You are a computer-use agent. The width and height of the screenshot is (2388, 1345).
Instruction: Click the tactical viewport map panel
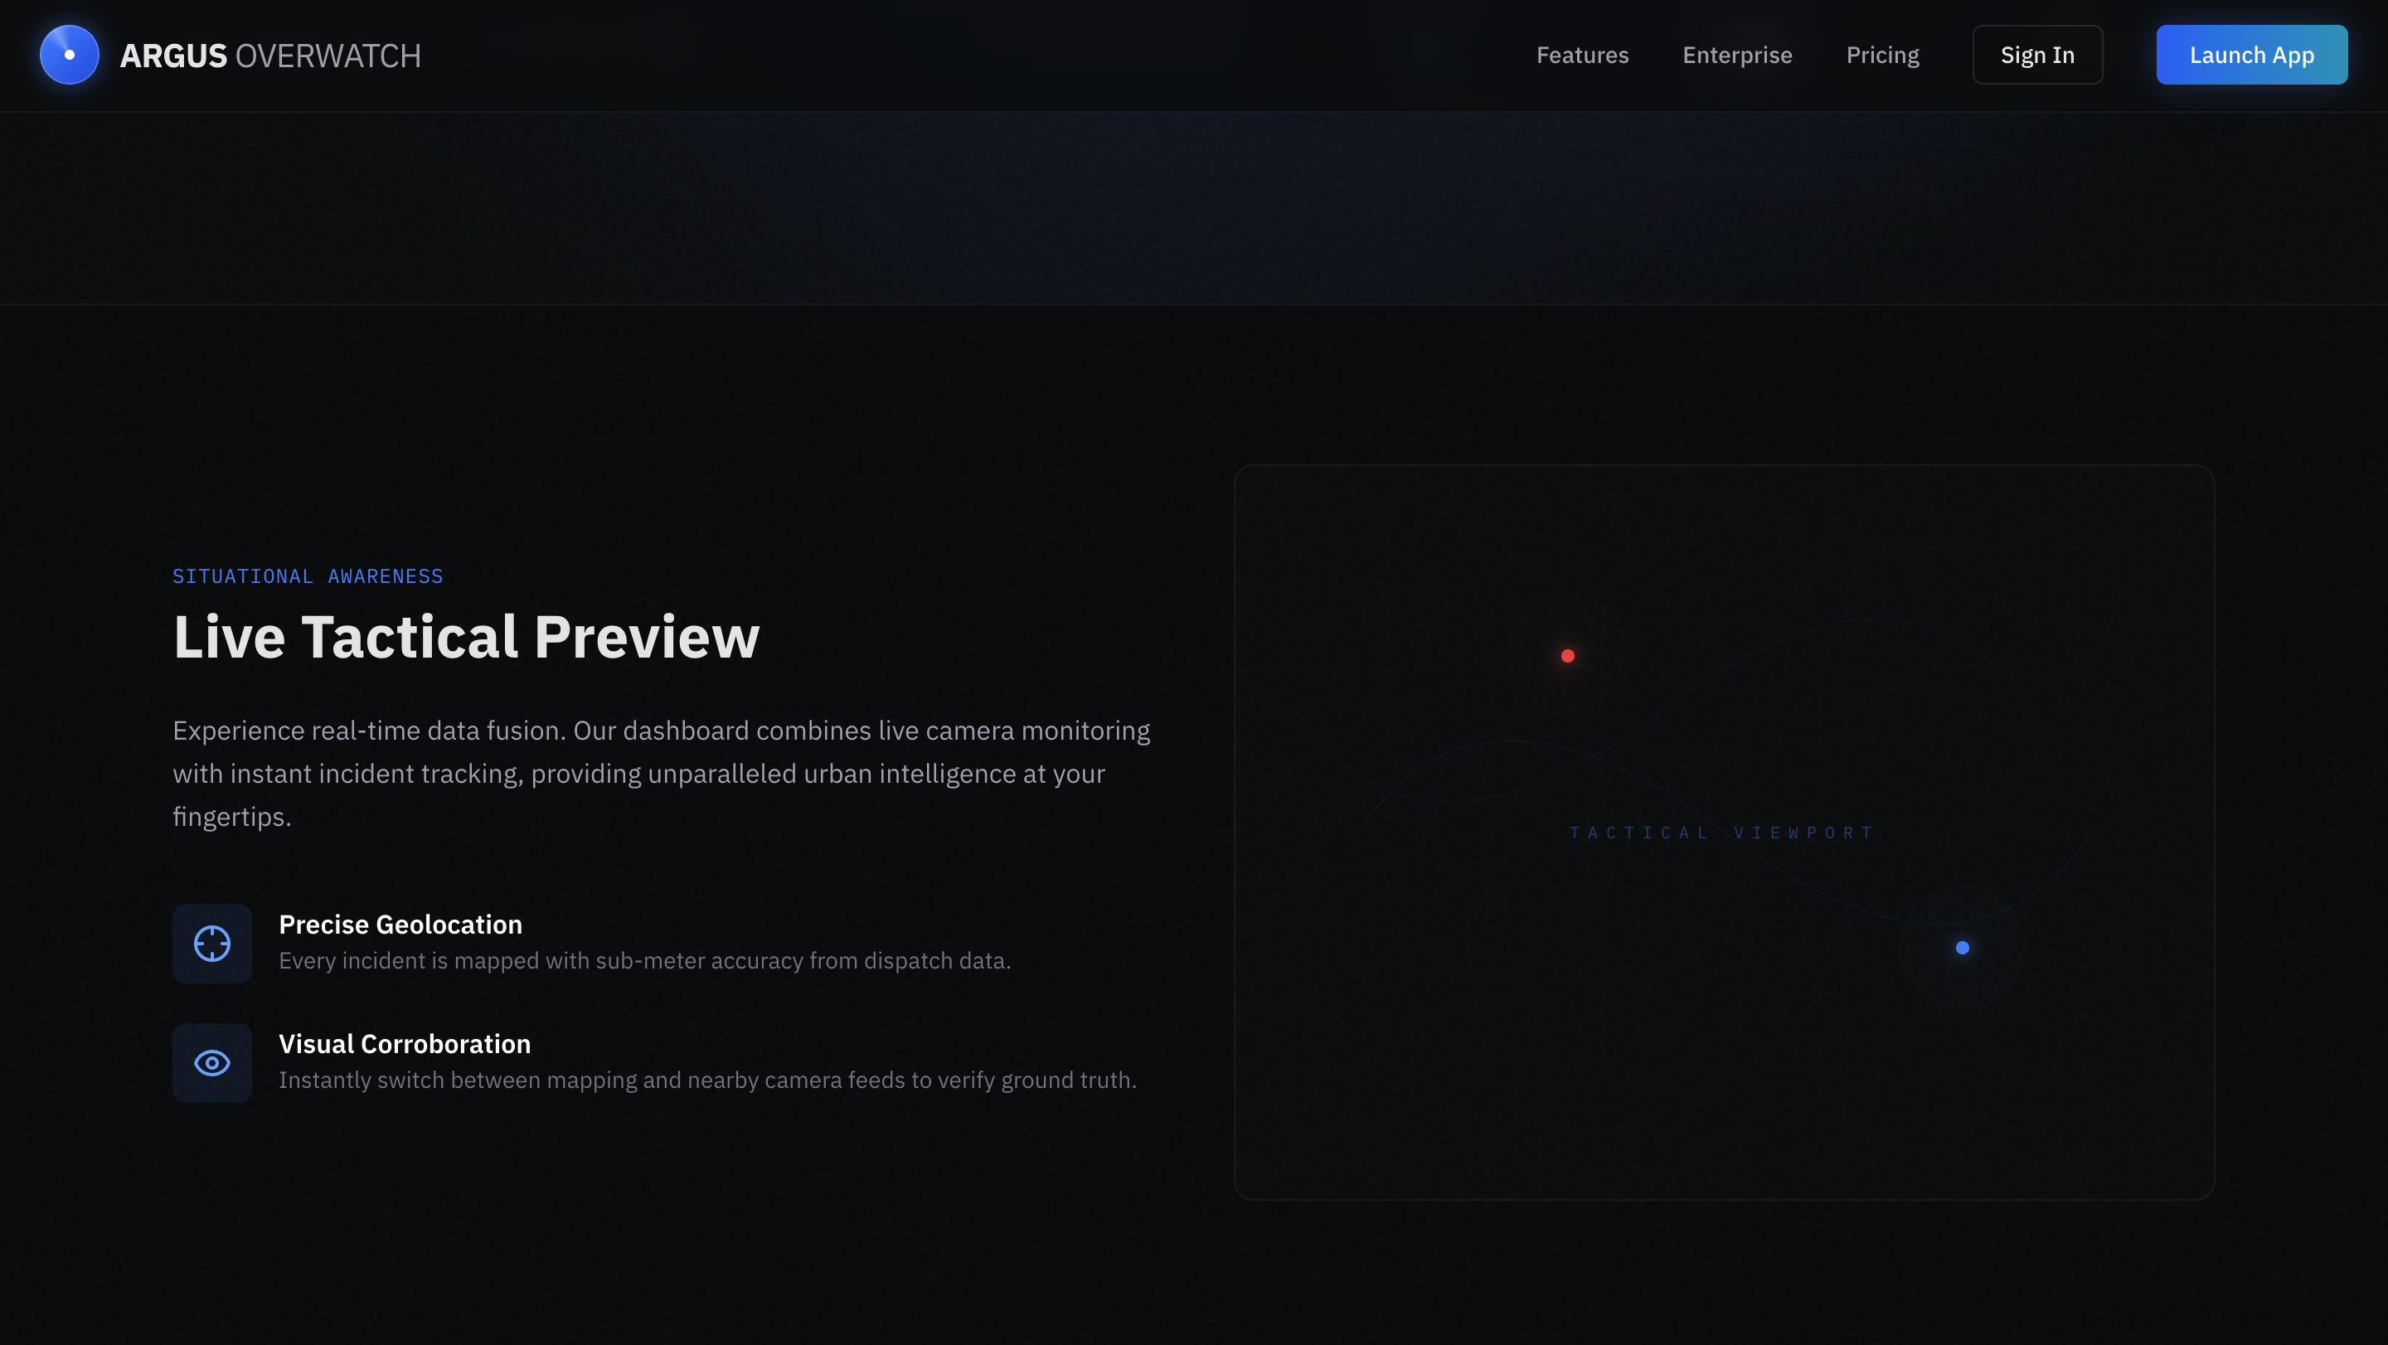tap(1725, 1066)
